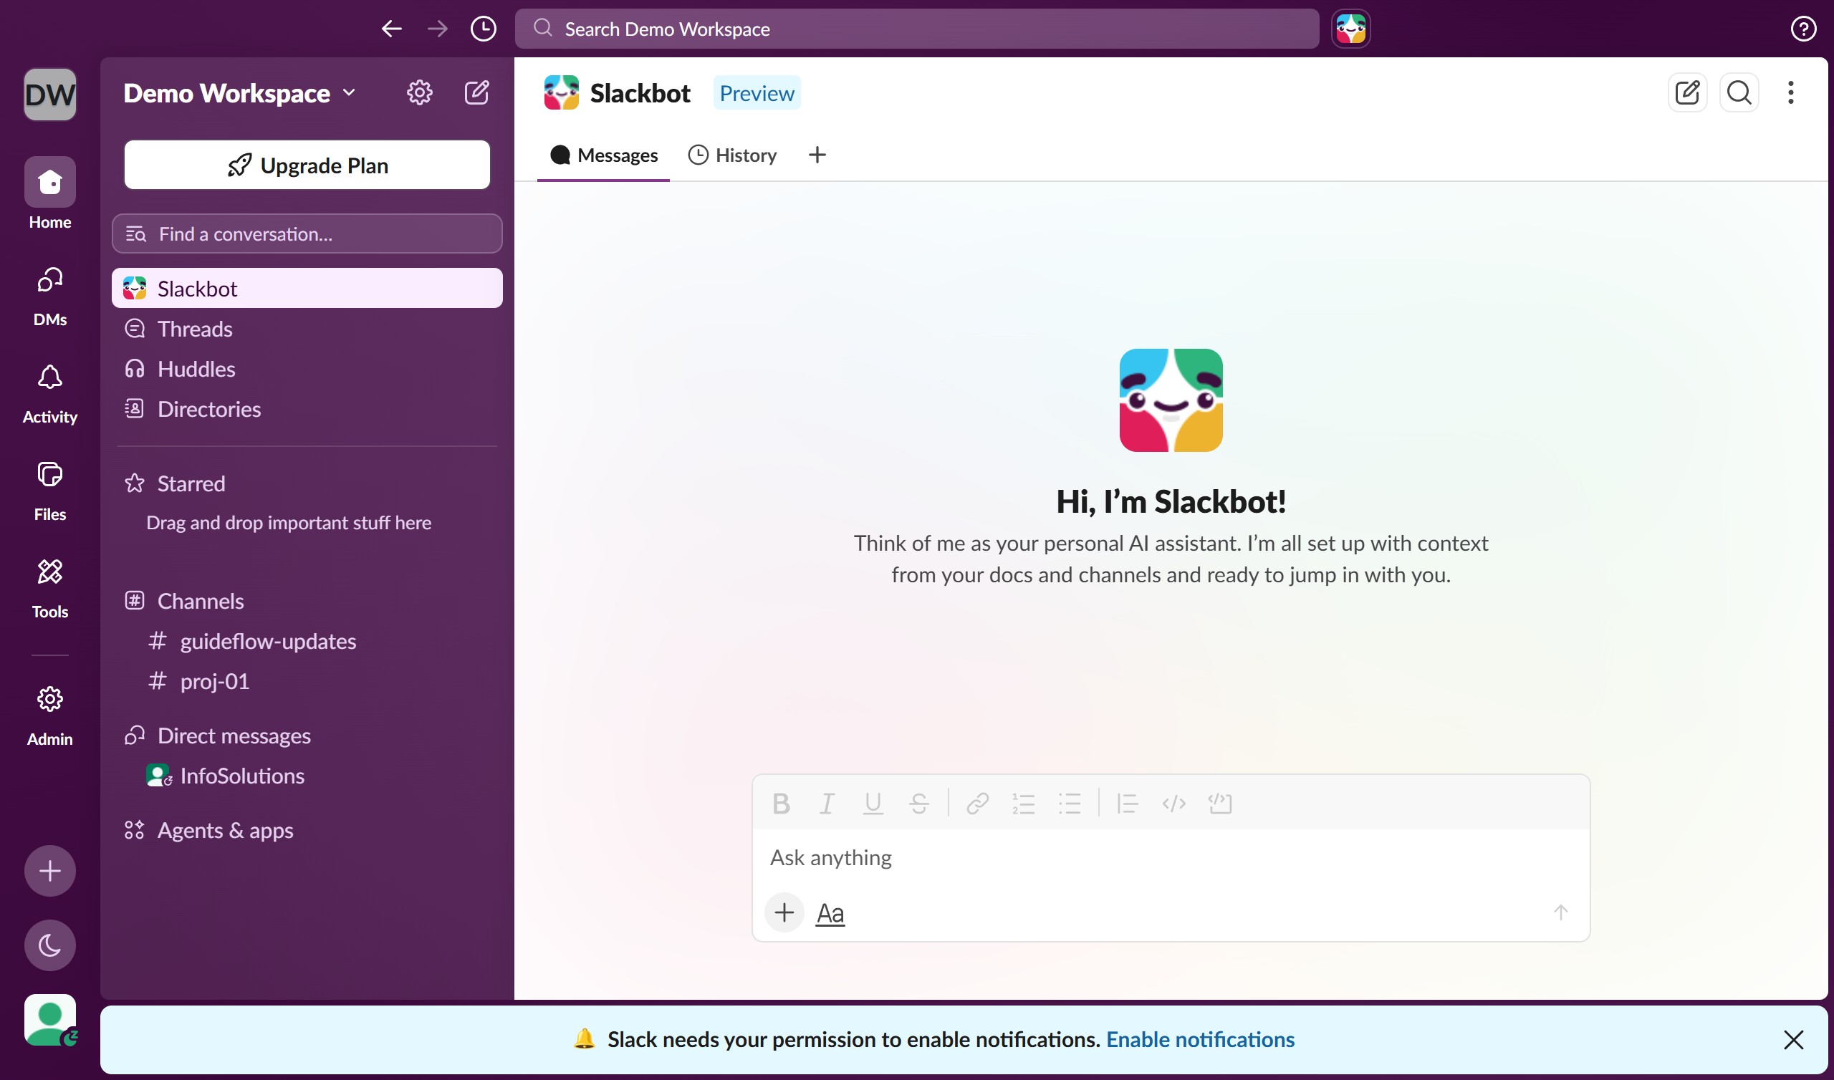Click the Upgrade Plan button
1834x1080 pixels.
pos(307,165)
